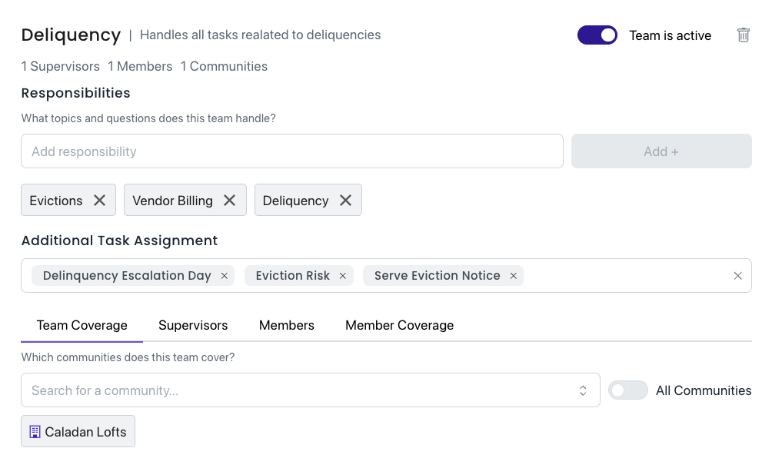Remove Delinquency Escalation Day task chip
772x468 pixels.
(x=224, y=276)
